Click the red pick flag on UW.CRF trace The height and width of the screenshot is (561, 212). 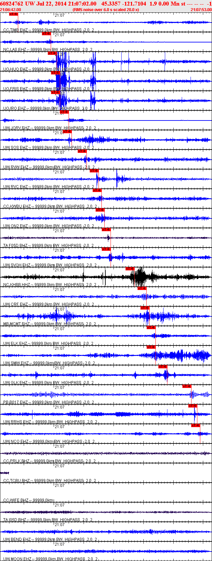[x=142, y=288]
